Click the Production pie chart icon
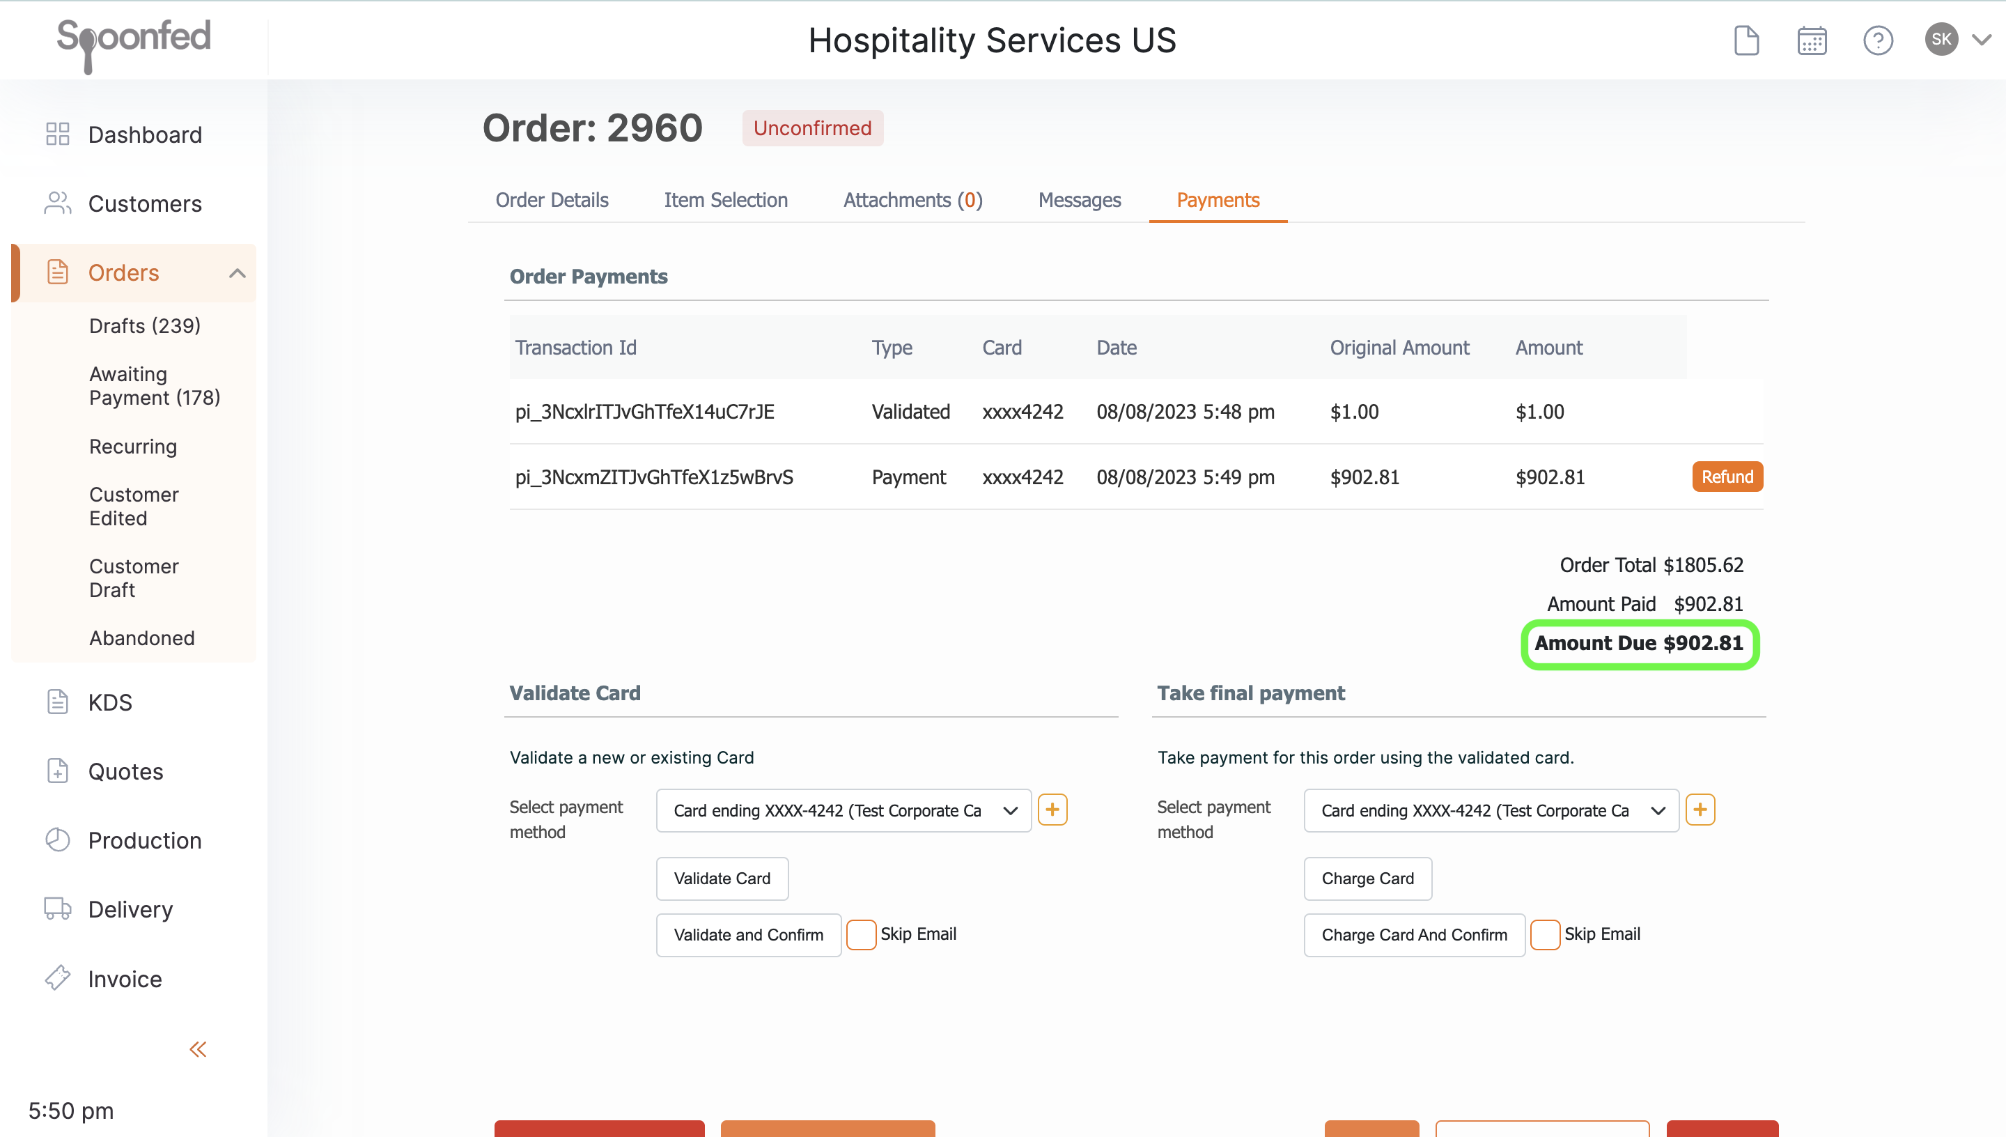 coord(58,840)
